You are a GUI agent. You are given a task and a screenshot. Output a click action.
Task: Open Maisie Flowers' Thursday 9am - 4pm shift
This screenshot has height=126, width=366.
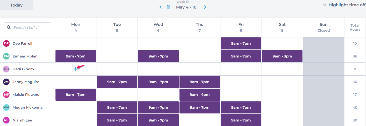200,95
